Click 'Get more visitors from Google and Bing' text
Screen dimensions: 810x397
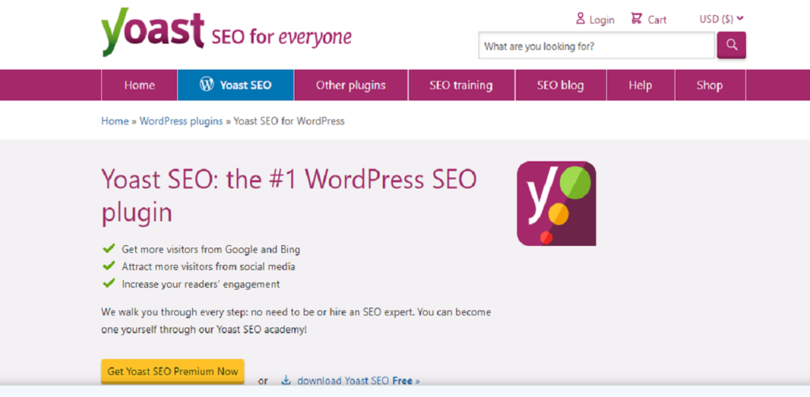[210, 249]
